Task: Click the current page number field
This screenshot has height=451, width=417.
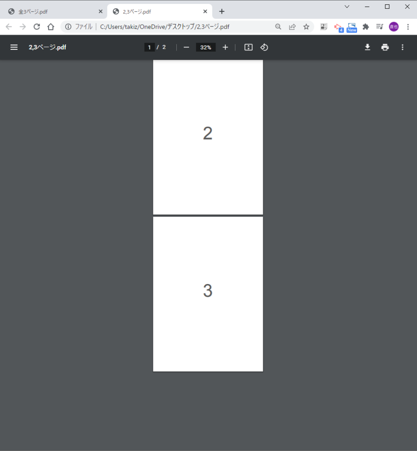Action: 149,47
